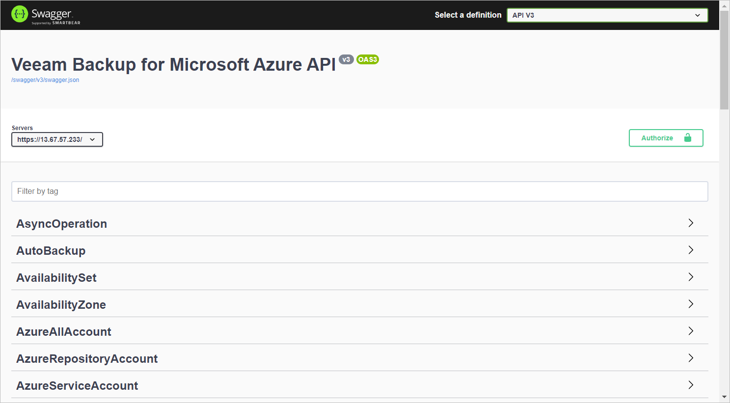Click the AutoBackup tag heading
Screen dimensions: 730x403
tap(51, 251)
